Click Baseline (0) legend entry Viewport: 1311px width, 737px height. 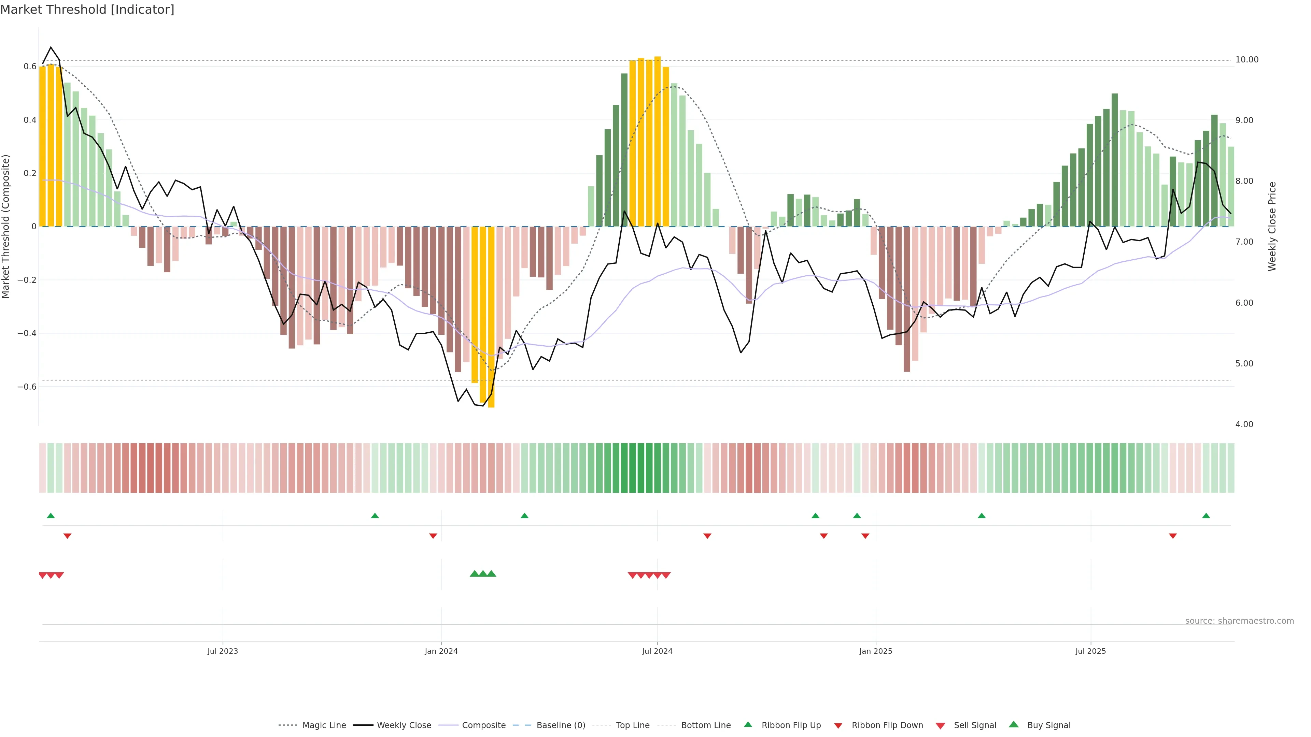(560, 725)
